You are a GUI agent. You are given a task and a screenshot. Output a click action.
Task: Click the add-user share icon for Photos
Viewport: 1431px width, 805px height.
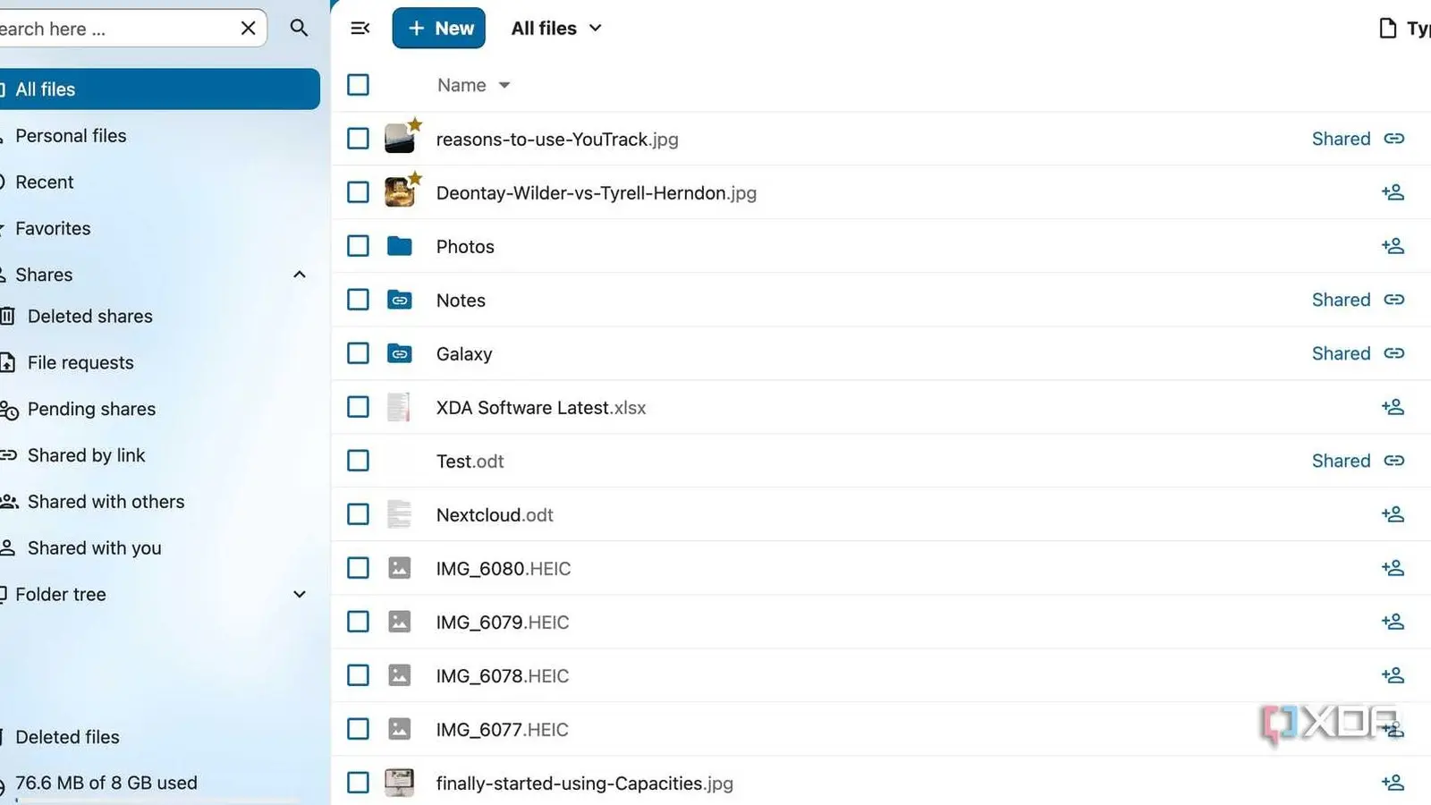1393,246
